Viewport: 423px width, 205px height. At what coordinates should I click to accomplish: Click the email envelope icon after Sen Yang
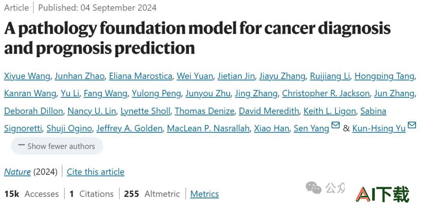coord(335,125)
